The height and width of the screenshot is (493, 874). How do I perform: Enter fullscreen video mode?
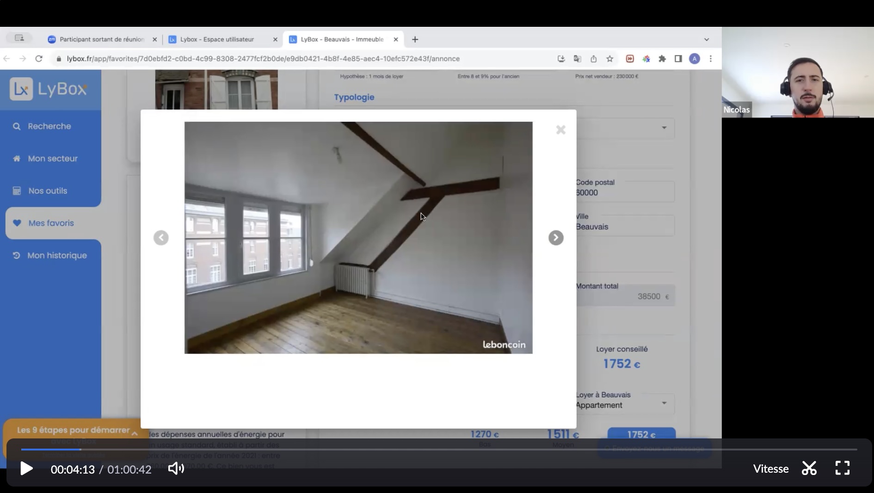(842, 468)
